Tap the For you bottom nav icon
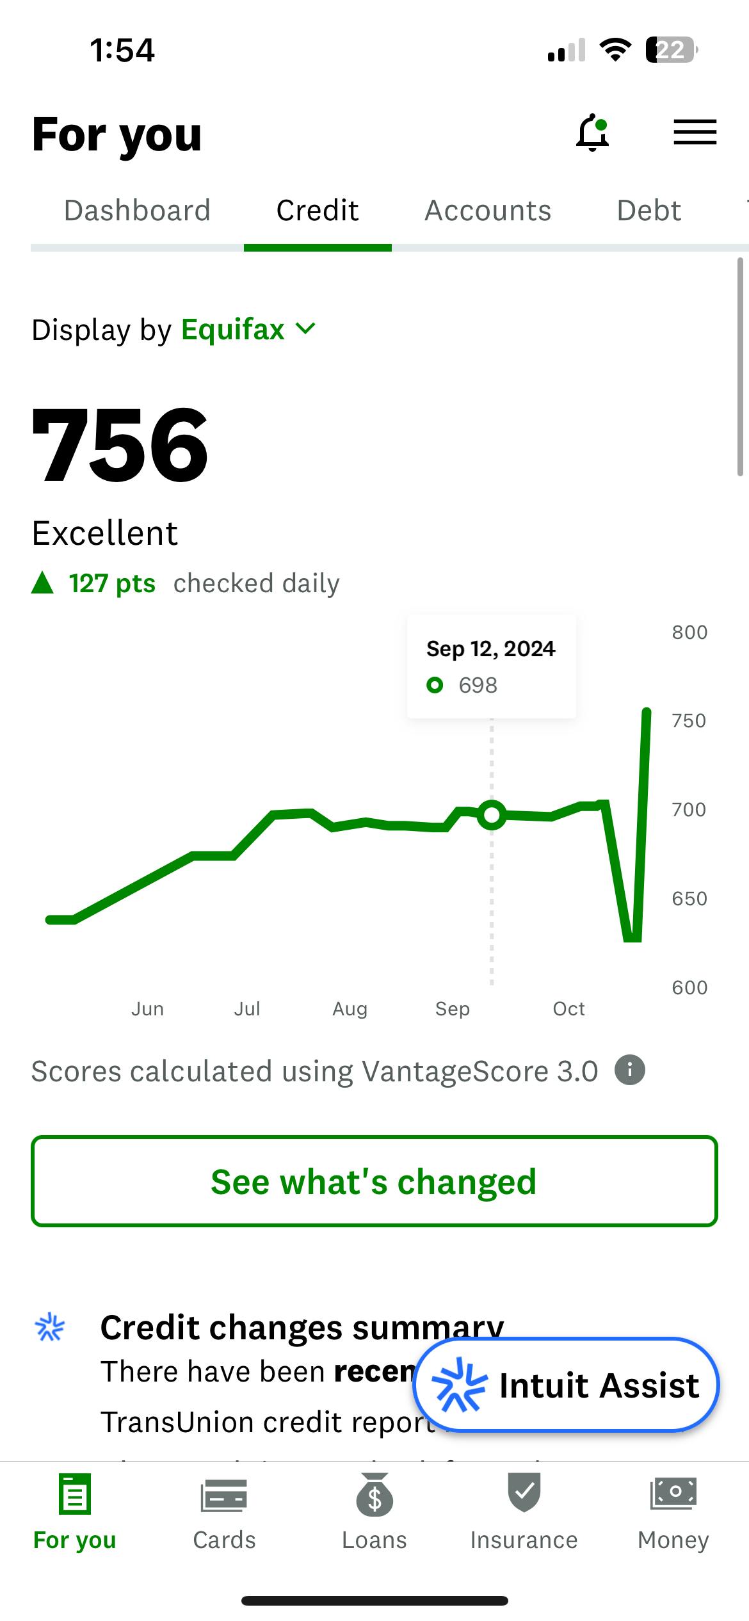This screenshot has height=1621, width=749. coord(74,1494)
